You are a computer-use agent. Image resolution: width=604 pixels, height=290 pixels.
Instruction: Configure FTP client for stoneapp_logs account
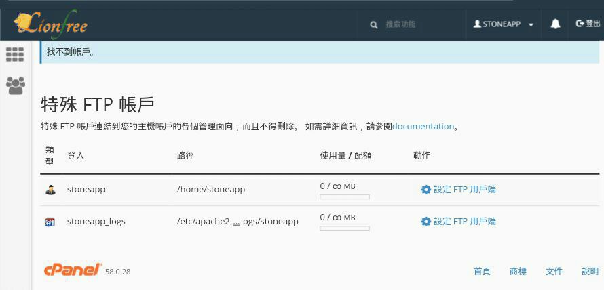coord(458,222)
